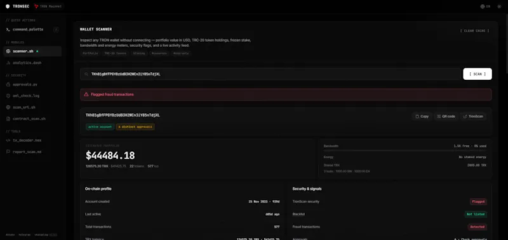This screenshot has width=508, height=240.
Task: Click the QR code grid icon
Action: (439, 117)
